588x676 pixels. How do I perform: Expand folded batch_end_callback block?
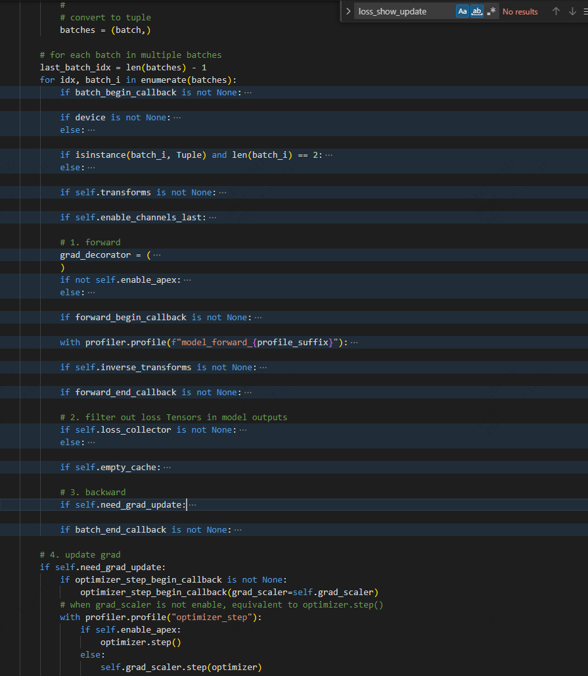(x=237, y=530)
